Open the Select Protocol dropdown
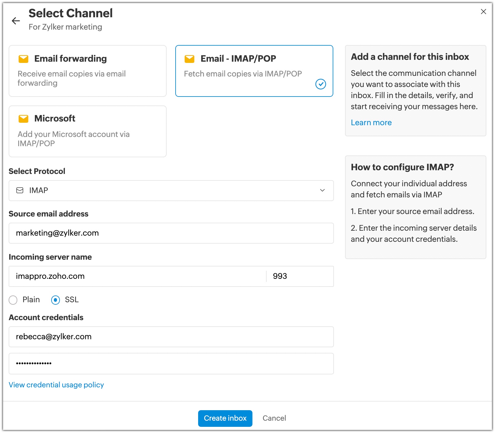Screen dimensions: 495x433 pos(171,190)
